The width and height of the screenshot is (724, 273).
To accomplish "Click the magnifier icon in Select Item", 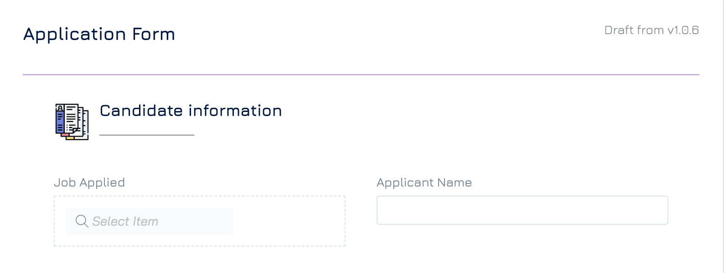I will coord(82,221).
